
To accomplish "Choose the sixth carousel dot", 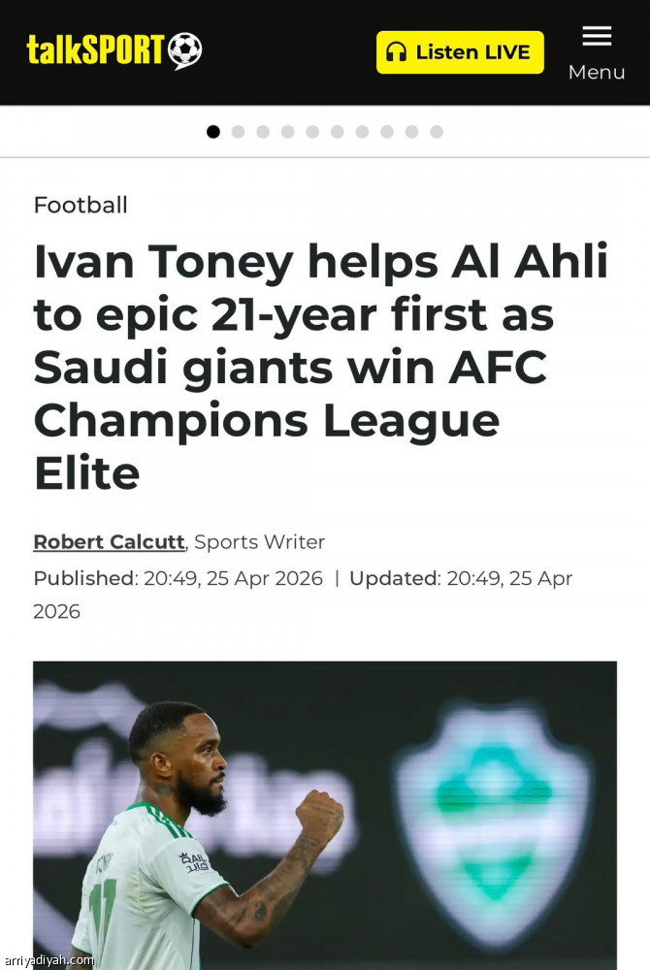I will pos(337,132).
